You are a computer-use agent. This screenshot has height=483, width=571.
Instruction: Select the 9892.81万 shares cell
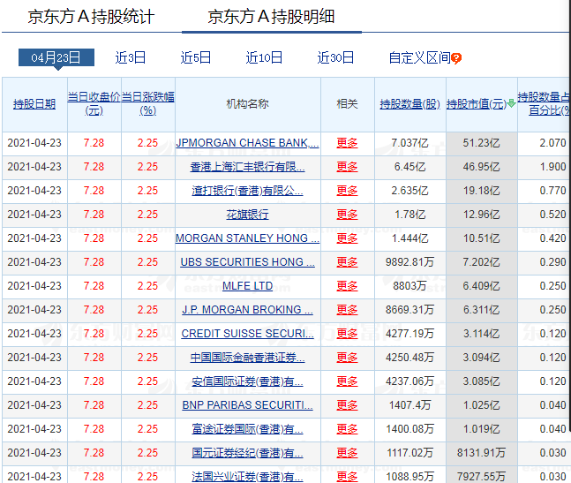point(410,262)
